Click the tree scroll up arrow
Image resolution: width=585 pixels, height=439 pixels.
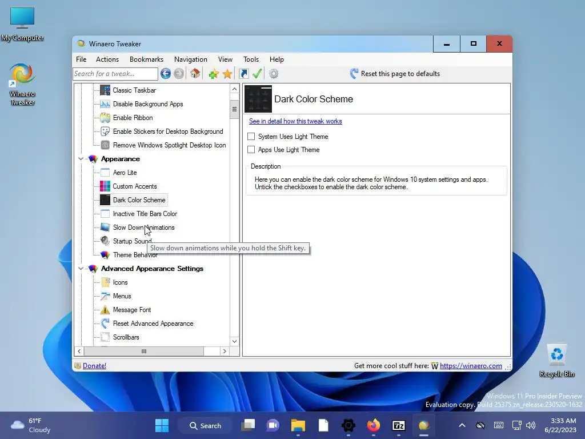point(234,89)
